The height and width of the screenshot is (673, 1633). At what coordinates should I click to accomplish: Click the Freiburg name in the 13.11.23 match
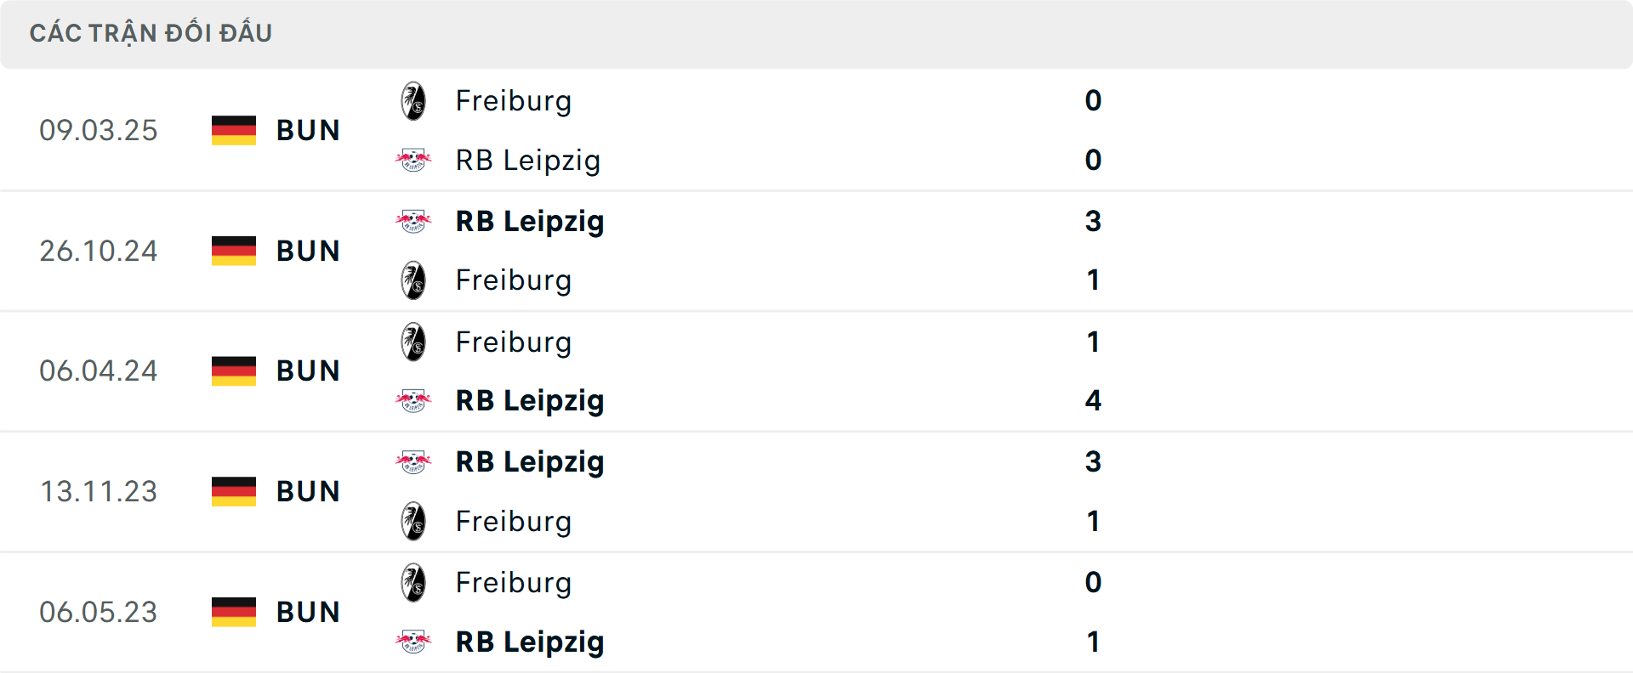point(514,522)
